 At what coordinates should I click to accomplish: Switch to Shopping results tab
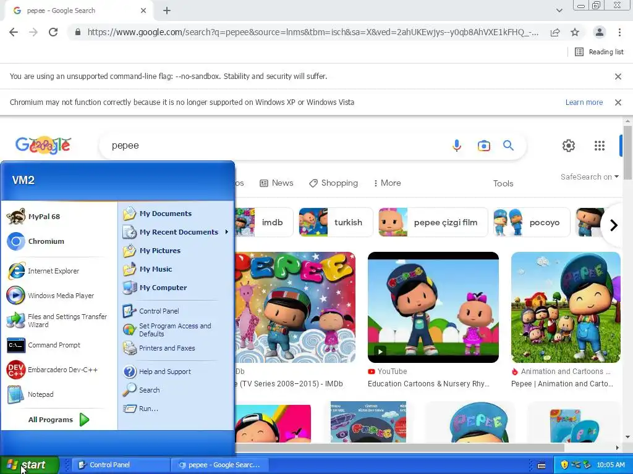click(333, 183)
